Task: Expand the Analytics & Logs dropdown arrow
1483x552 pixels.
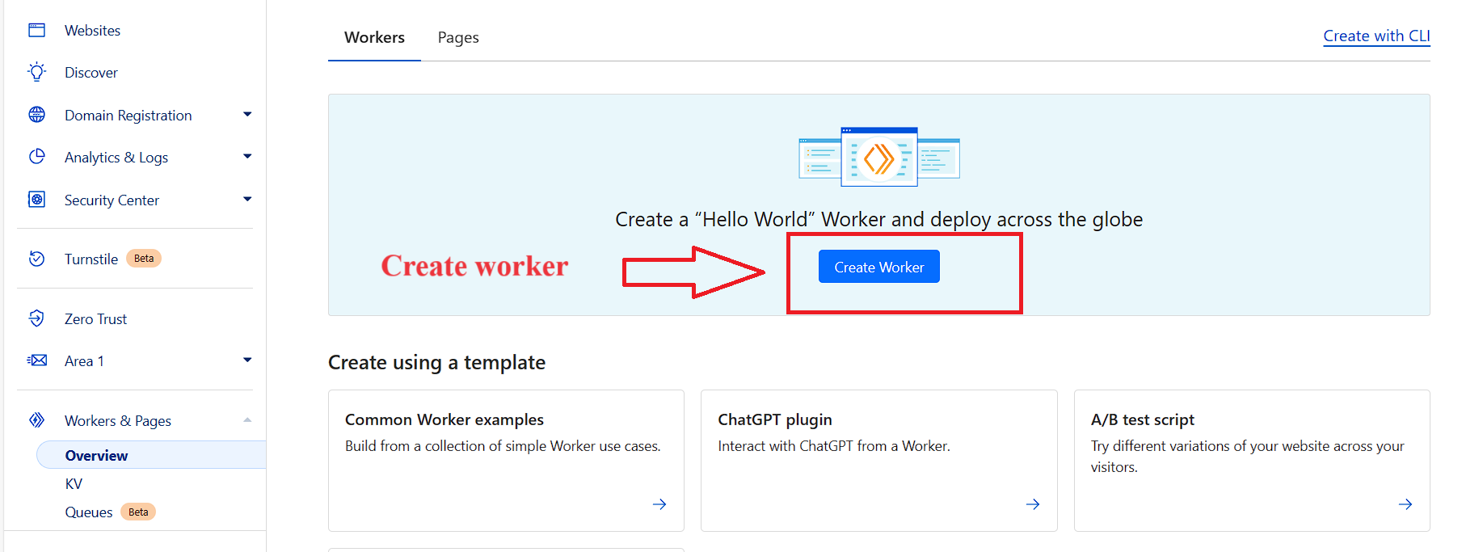Action: (x=247, y=157)
